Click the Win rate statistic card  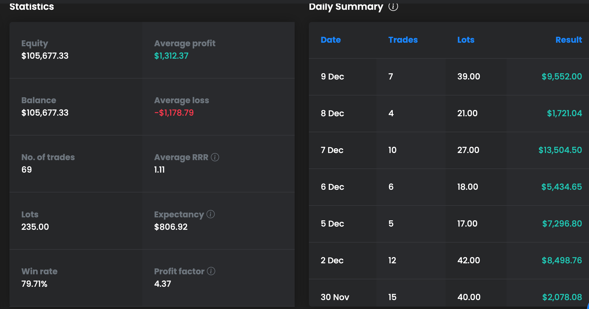coord(76,278)
